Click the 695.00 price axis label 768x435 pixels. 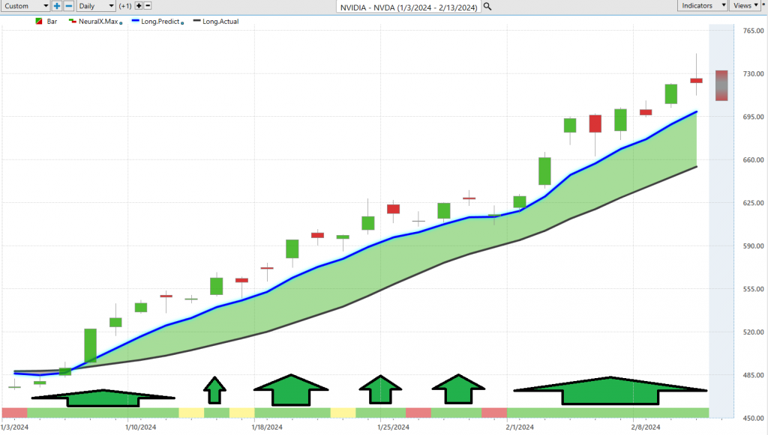753,116
